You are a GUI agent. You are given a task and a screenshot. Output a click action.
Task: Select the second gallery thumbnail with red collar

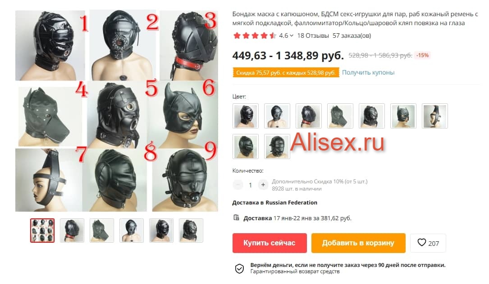(72, 231)
